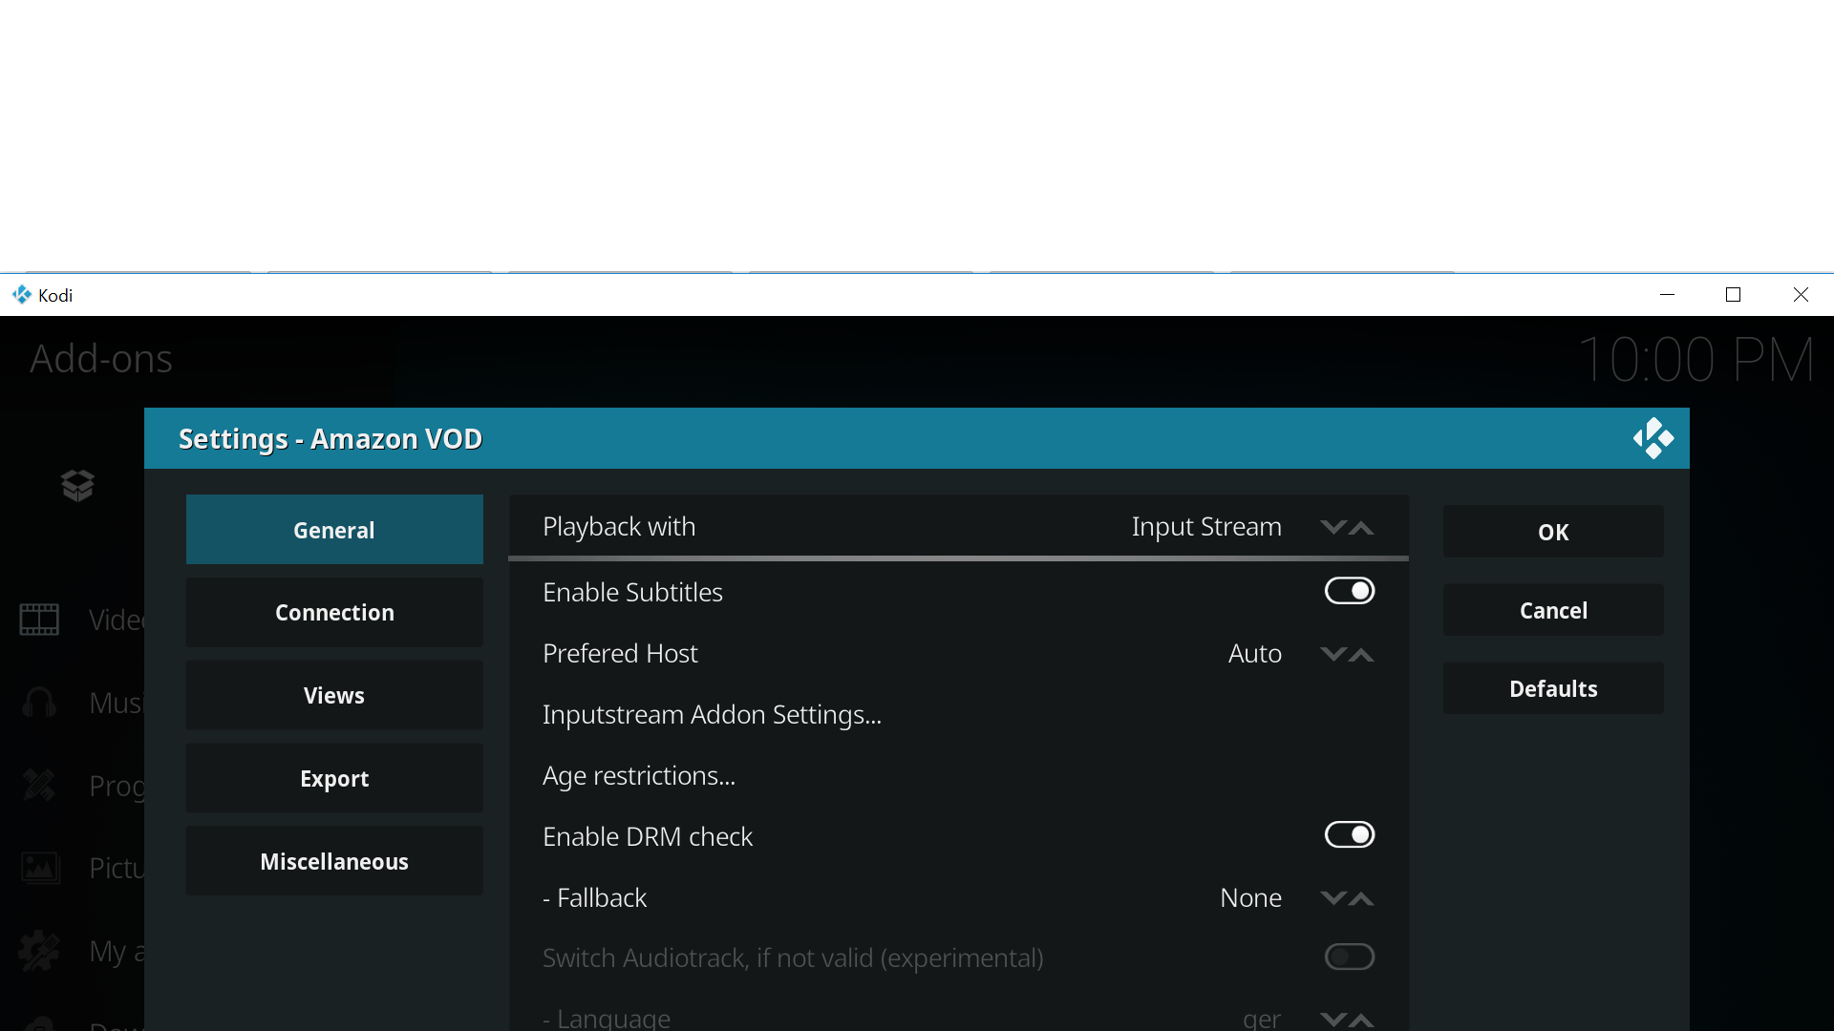
Task: Open the Export settings category
Action: tap(334, 778)
